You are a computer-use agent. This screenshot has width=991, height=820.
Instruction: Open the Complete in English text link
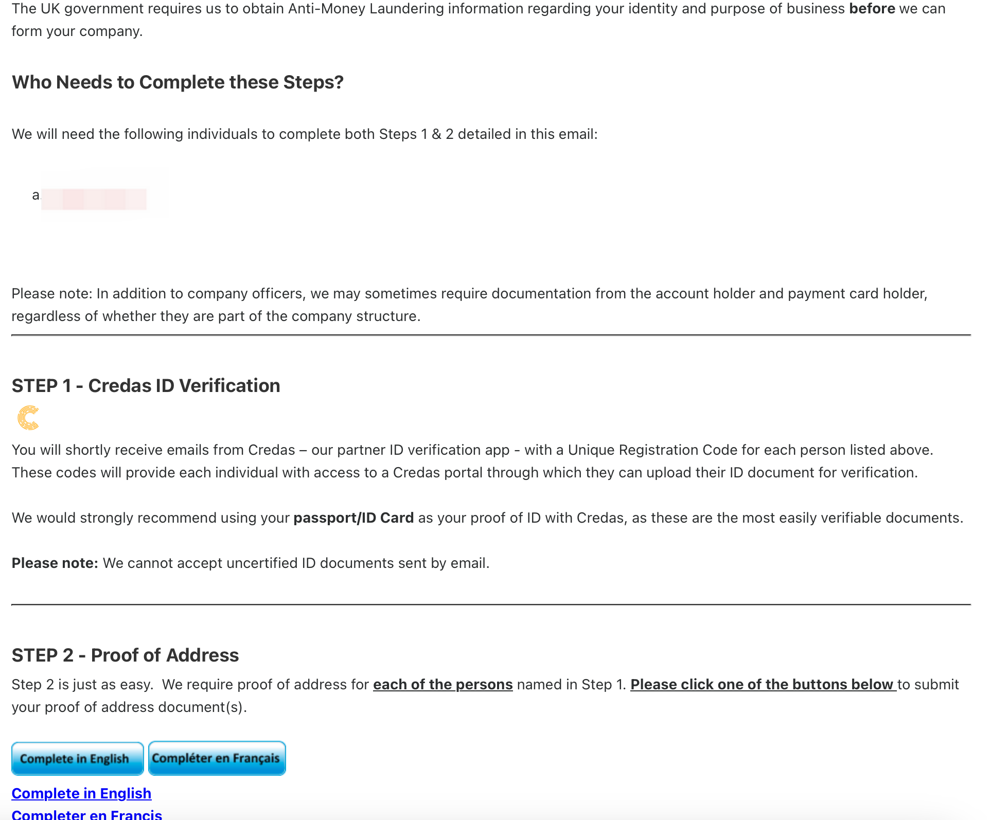pos(81,793)
